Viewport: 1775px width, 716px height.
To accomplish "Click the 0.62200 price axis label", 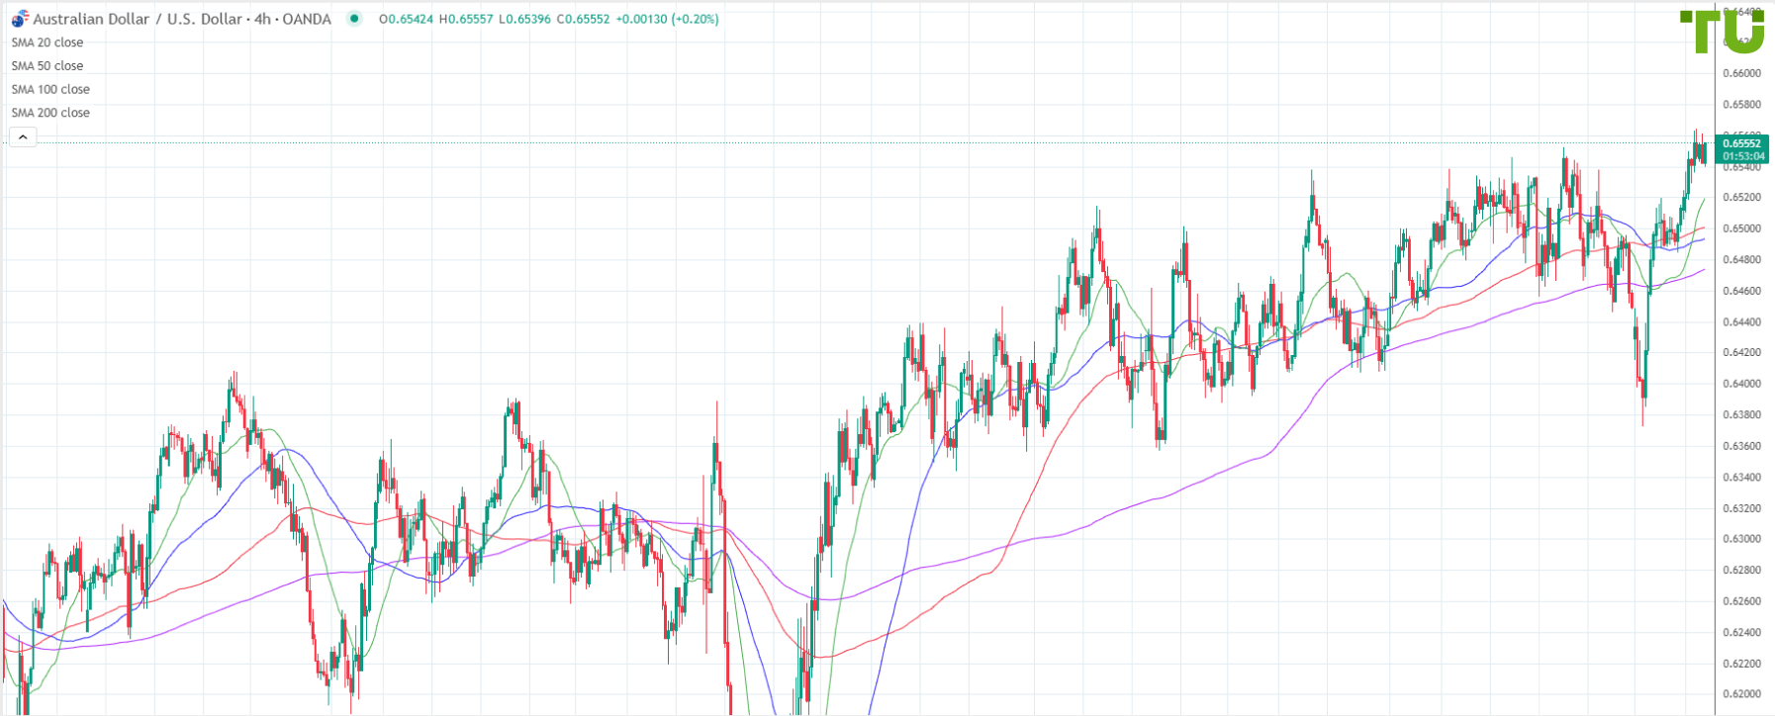I will coord(1742,664).
